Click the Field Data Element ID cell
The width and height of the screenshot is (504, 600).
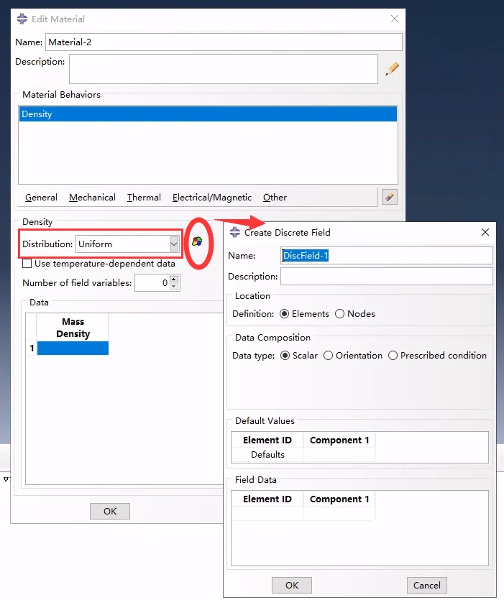pyautogui.click(x=267, y=513)
